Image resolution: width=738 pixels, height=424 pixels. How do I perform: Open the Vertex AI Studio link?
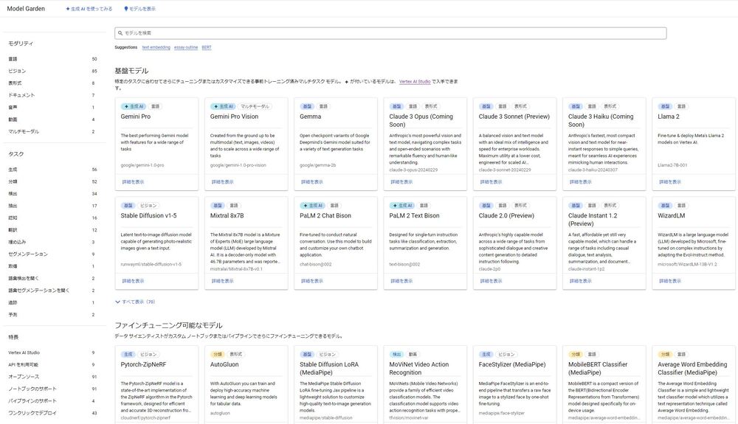coord(415,82)
